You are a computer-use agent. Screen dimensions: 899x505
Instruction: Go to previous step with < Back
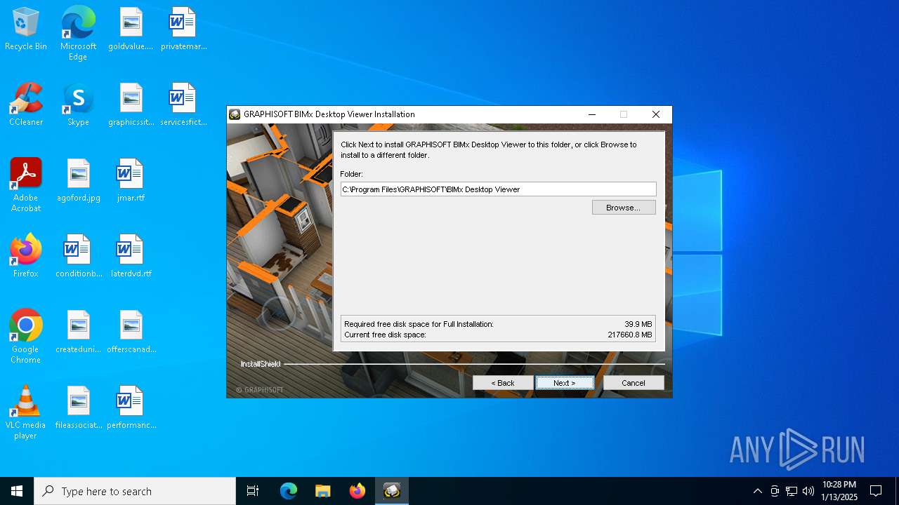pyautogui.click(x=503, y=383)
